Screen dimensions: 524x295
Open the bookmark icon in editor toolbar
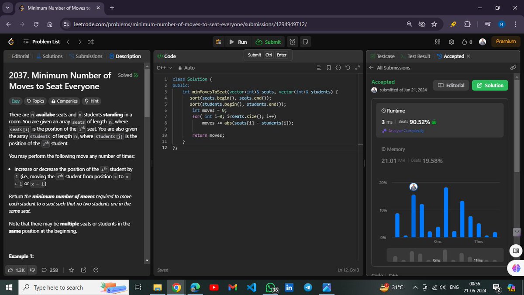point(329,68)
